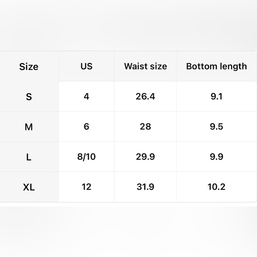Select US size 4 cell
This screenshot has height=257, width=257.
pyautogui.click(x=86, y=97)
